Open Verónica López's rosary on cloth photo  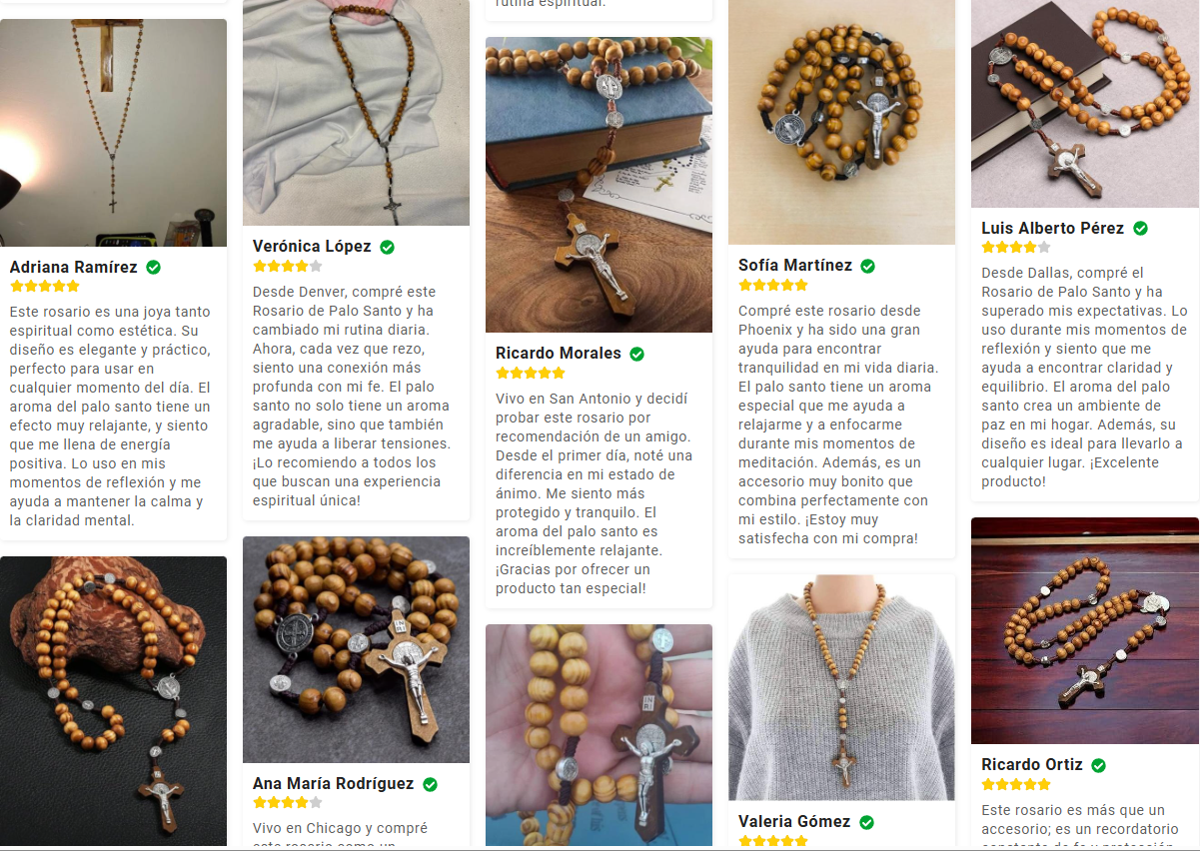point(356,113)
